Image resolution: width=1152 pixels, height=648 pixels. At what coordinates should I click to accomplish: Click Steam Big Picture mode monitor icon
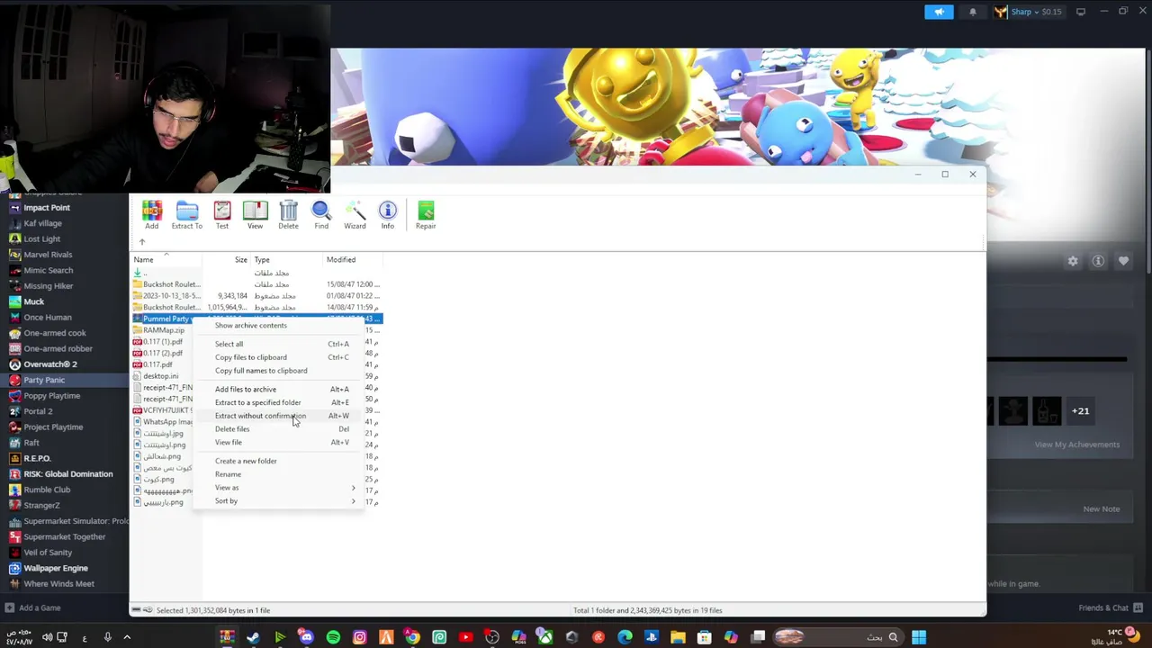[1081, 12]
